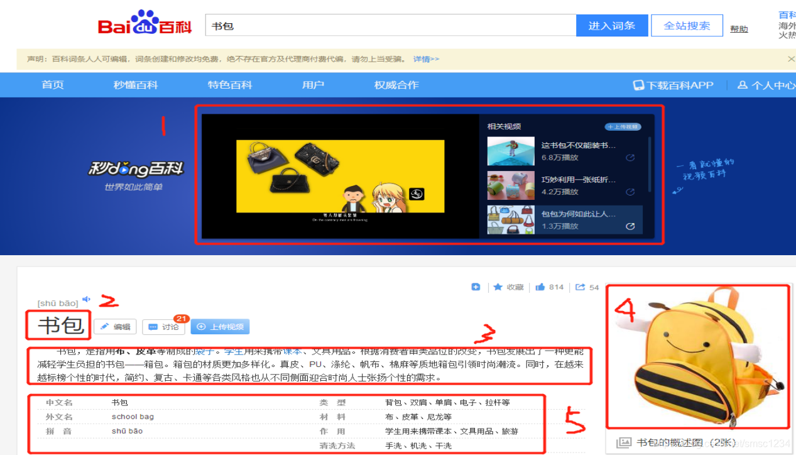Switch to the 秒懂百科 section
The width and height of the screenshot is (796, 455).
[135, 84]
